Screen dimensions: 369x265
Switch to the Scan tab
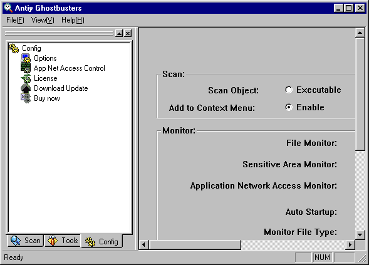click(26, 241)
